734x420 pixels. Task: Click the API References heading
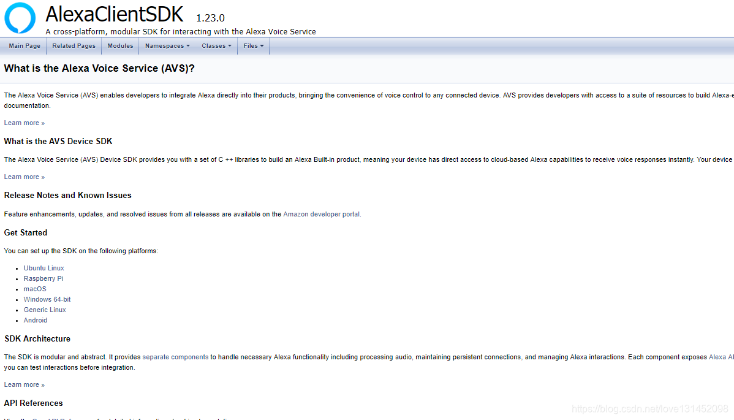(x=34, y=403)
